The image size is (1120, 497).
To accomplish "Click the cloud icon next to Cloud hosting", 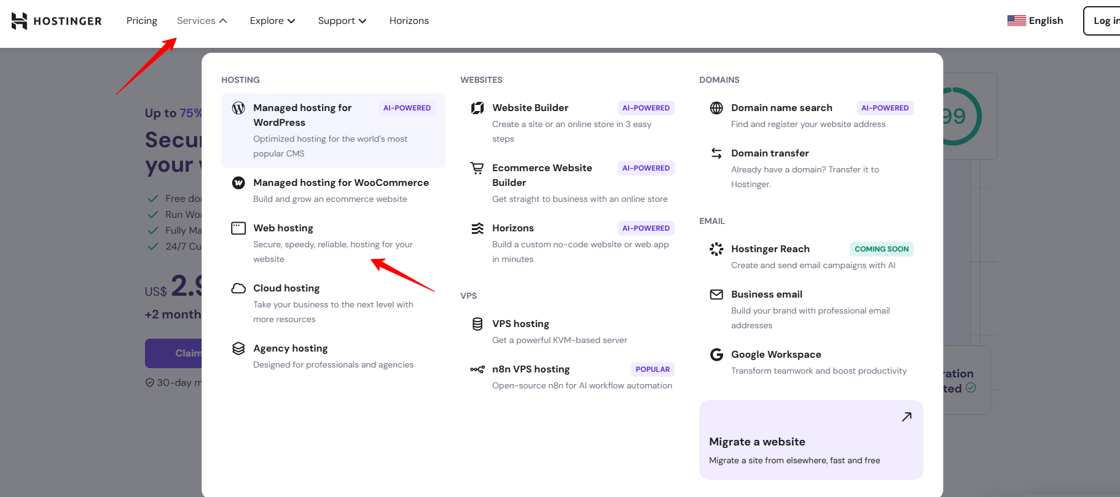I will point(238,288).
